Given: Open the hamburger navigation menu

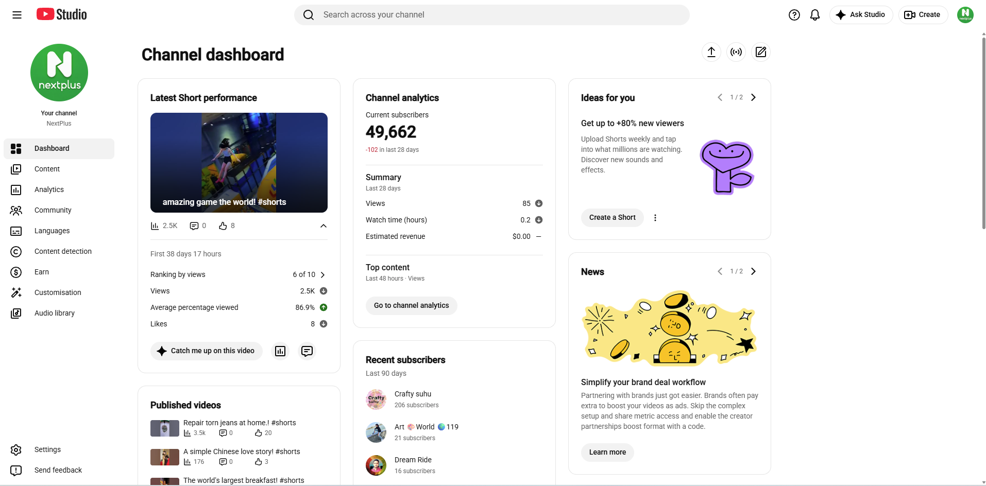Looking at the screenshot, I should pyautogui.click(x=17, y=15).
